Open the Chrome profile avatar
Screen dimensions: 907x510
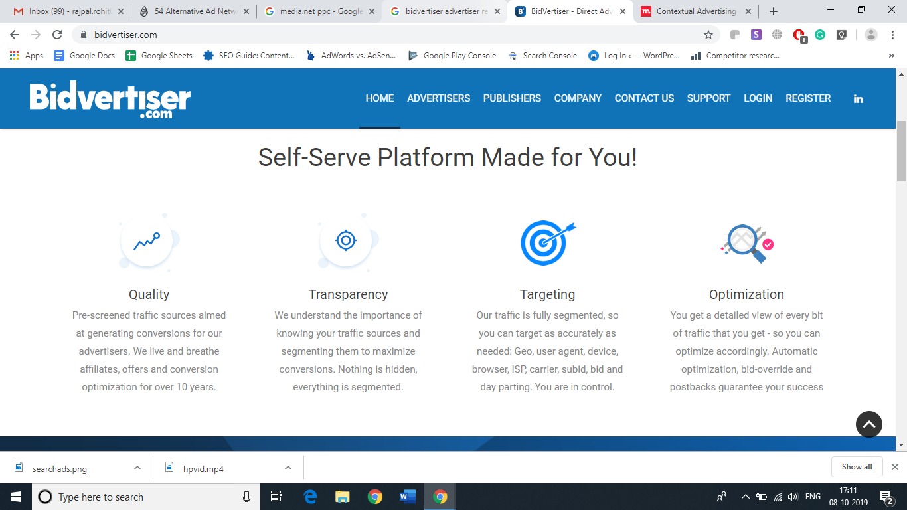pos(871,35)
